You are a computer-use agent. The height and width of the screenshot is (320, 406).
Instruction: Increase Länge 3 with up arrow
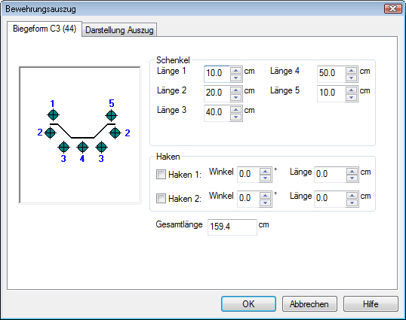coord(235,110)
